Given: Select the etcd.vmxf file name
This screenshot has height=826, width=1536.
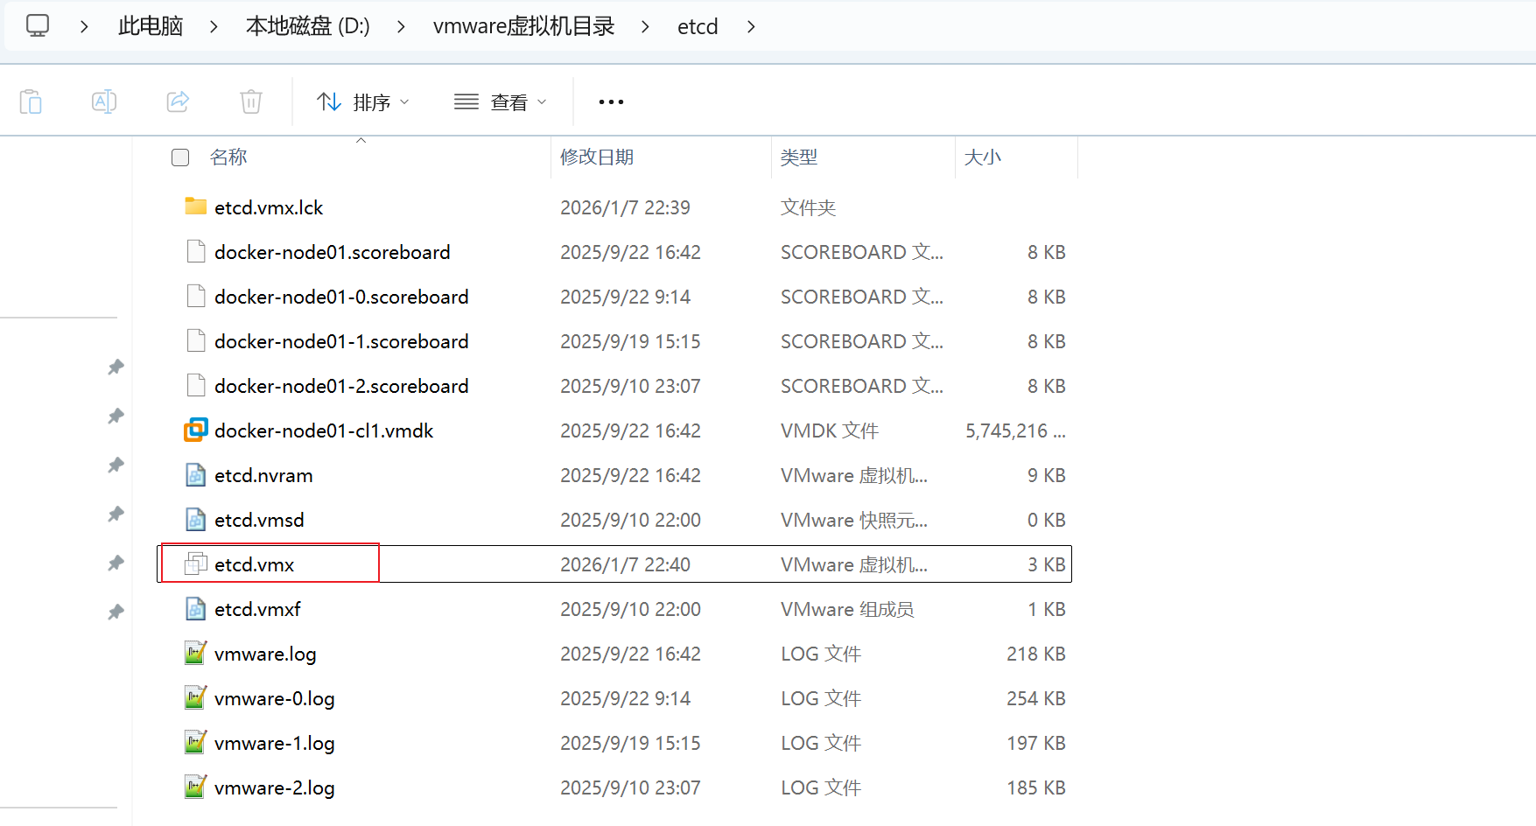Looking at the screenshot, I should tap(257, 609).
